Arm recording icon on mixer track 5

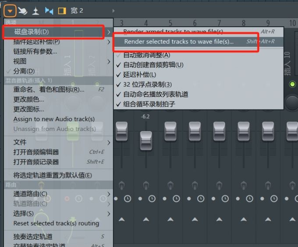(x=170, y=186)
